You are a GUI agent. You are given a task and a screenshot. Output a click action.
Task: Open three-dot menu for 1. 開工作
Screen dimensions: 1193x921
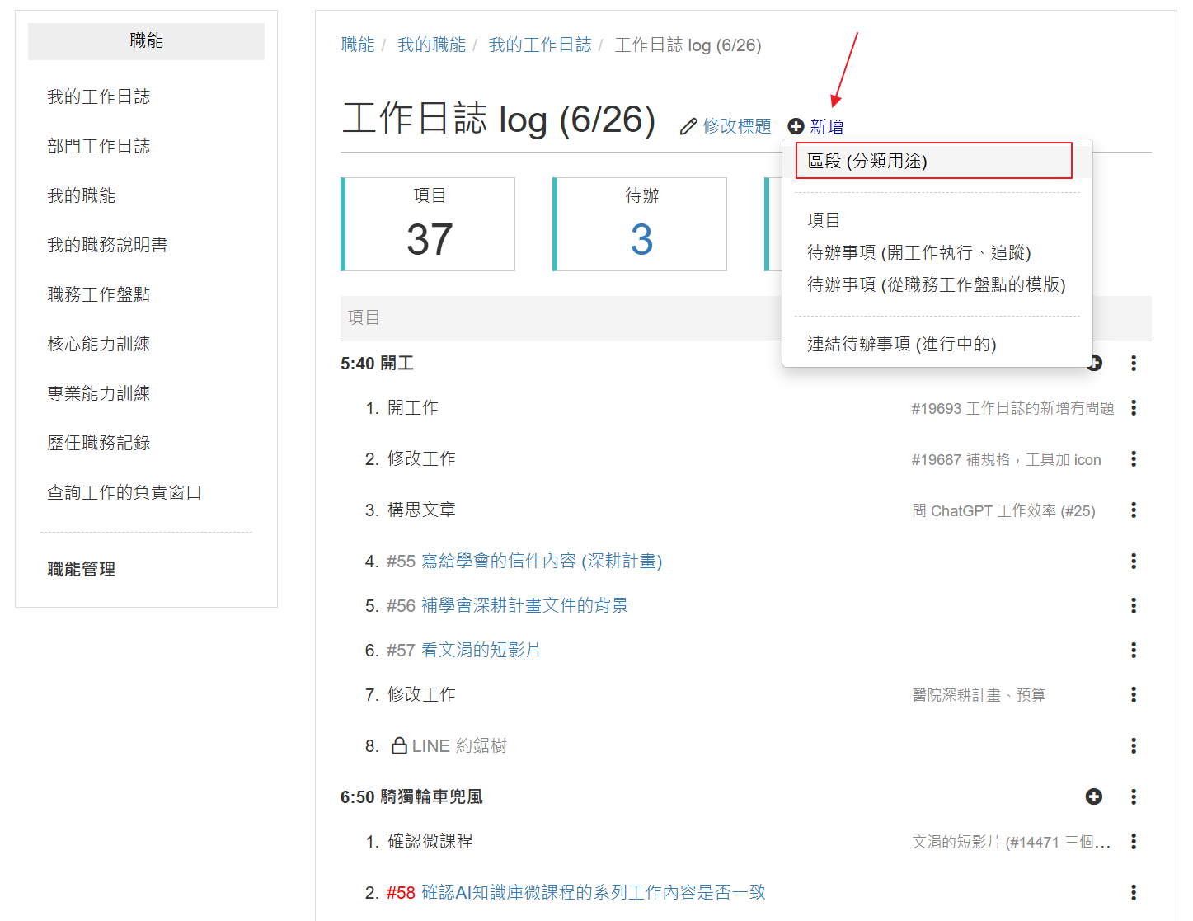point(1134,408)
